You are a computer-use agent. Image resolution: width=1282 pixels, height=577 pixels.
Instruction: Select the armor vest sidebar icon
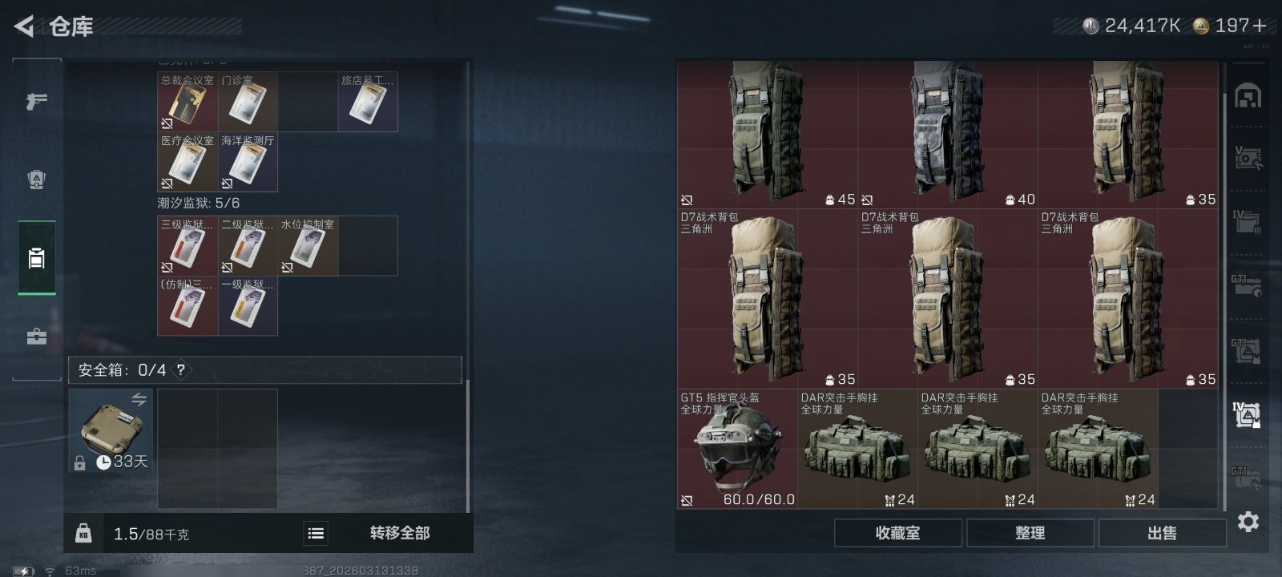36,180
